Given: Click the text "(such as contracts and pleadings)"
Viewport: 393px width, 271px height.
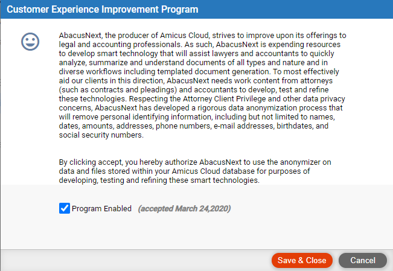Looking at the screenshot, I should (x=118, y=90).
